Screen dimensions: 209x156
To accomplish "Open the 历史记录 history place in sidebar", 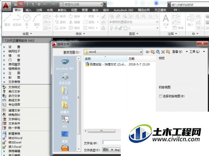I will click(65, 79).
